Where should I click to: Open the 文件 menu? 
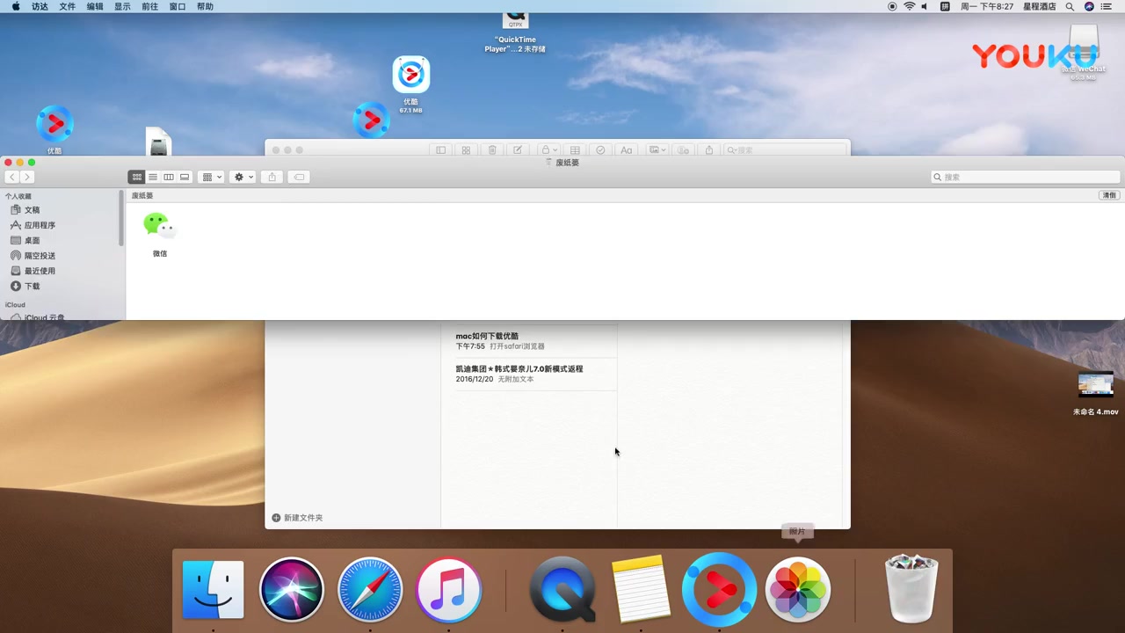[67, 6]
